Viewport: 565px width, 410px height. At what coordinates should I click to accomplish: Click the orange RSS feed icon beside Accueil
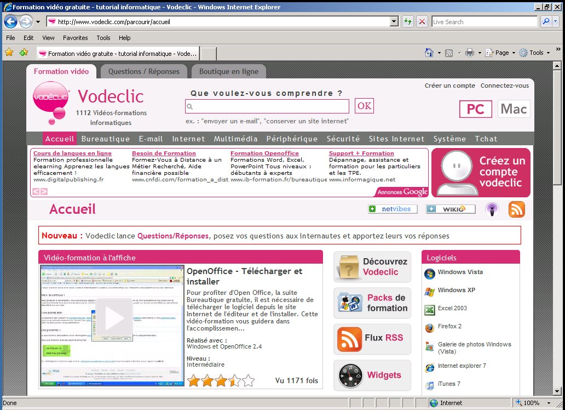517,209
